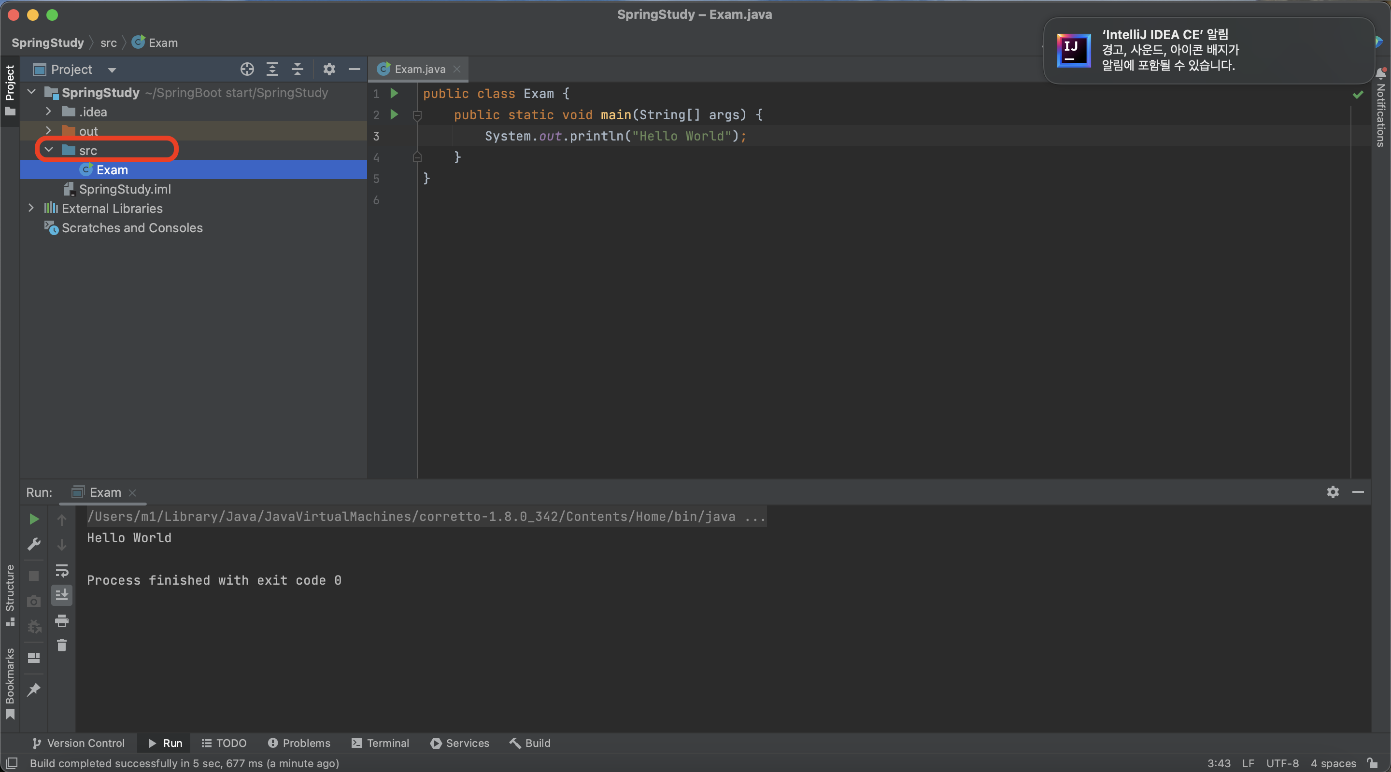Open the Terminal tool window tab

point(380,743)
